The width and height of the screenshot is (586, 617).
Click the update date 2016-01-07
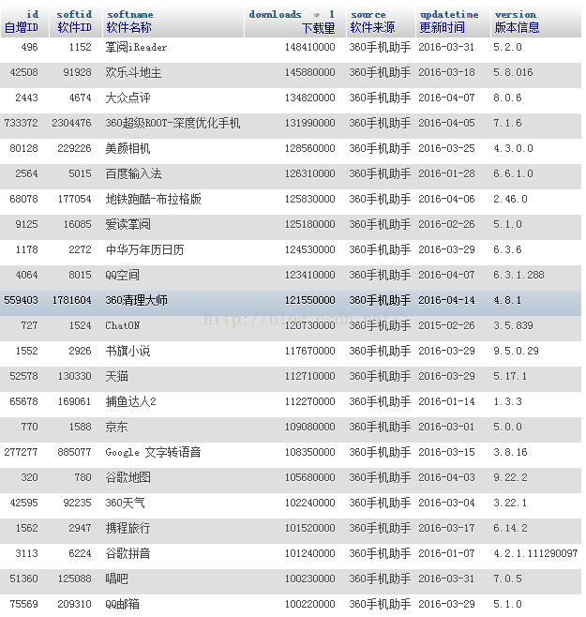(x=446, y=553)
